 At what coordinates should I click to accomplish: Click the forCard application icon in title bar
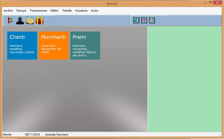[x=5, y=3]
